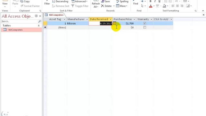Sort records Descending
Screen dimensions: 206x116
(60, 1)
